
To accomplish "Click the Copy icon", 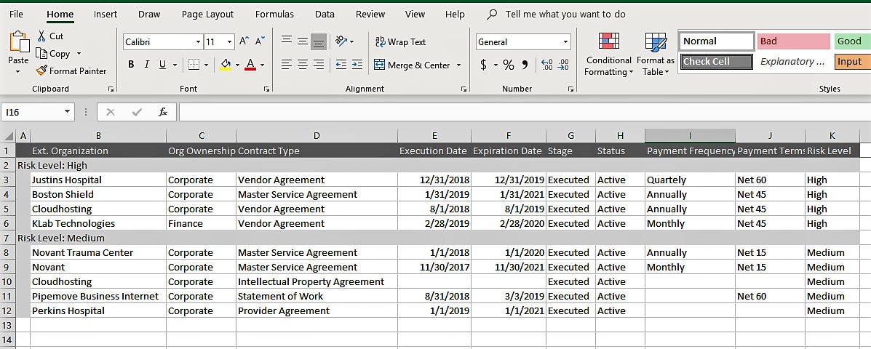I will (x=41, y=53).
